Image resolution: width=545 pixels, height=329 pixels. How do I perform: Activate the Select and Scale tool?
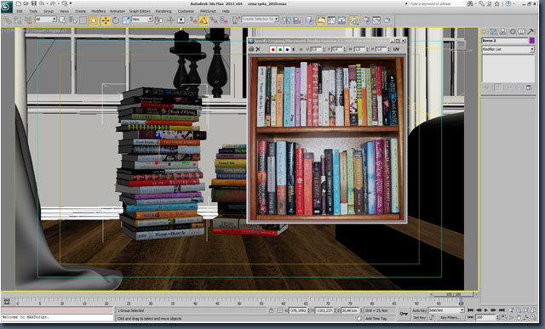[126, 20]
